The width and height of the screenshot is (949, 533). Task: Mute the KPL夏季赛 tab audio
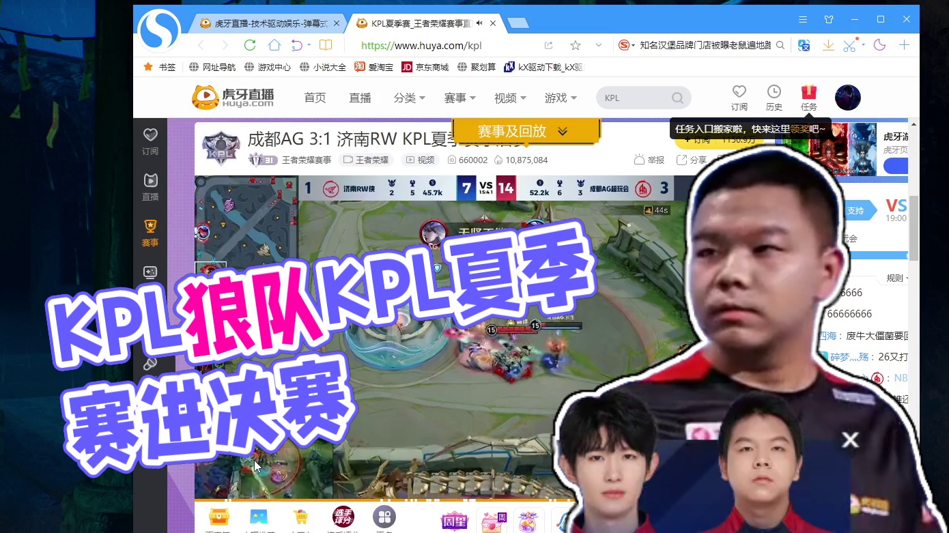[479, 23]
